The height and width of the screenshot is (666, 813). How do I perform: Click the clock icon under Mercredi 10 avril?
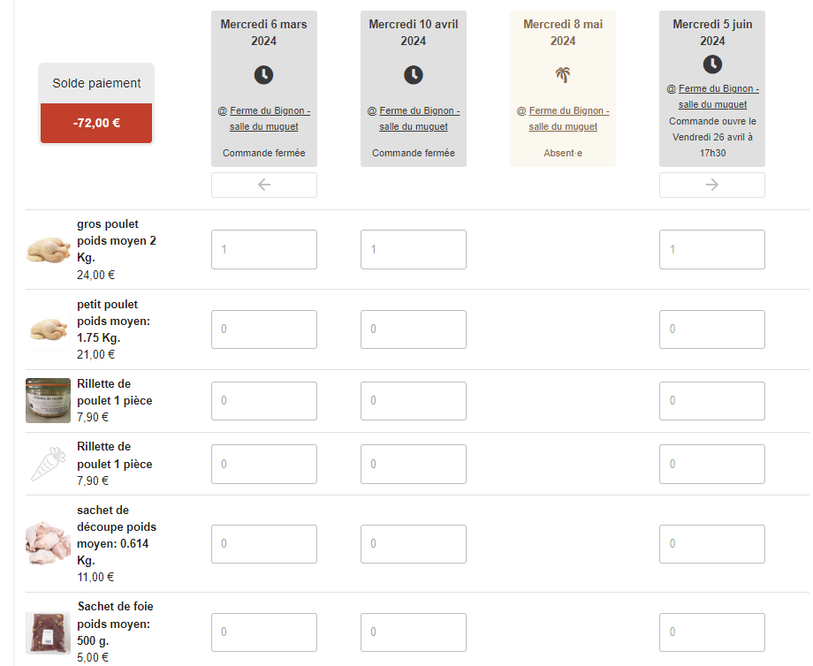pos(414,75)
